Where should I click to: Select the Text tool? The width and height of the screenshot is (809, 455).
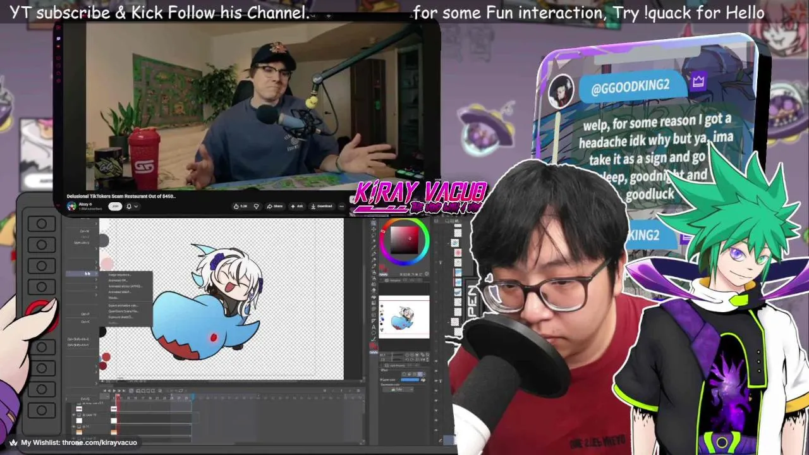[374, 326]
